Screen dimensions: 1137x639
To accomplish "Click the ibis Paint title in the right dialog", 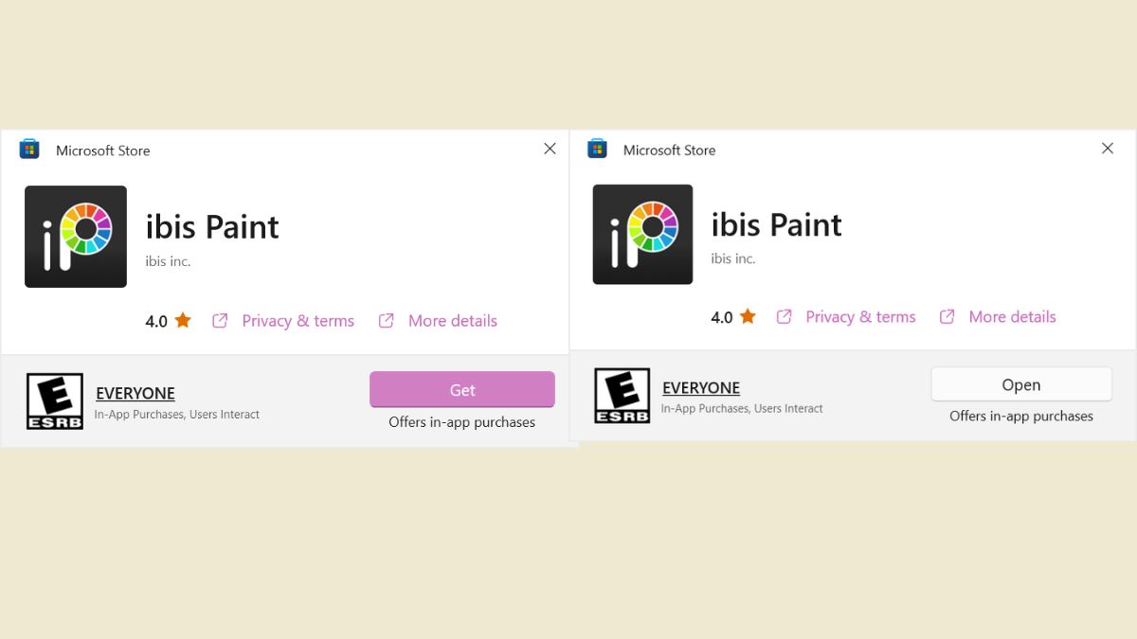I will click(x=777, y=224).
